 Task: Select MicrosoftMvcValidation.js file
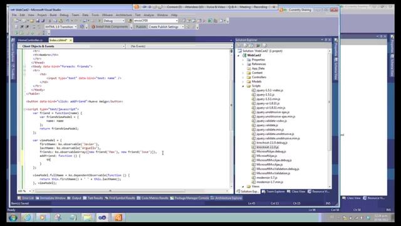pos(273,173)
